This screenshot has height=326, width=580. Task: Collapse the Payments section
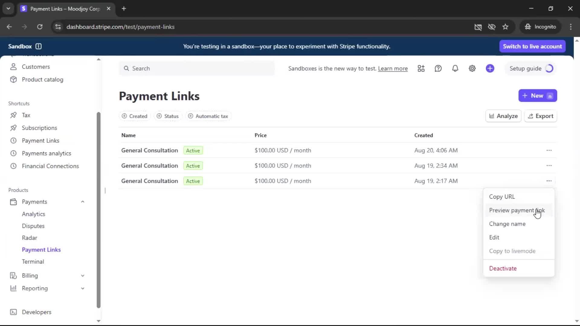(82, 202)
